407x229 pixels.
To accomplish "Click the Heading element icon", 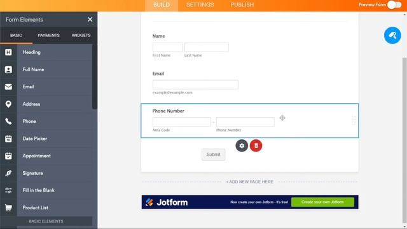I will click(8, 52).
